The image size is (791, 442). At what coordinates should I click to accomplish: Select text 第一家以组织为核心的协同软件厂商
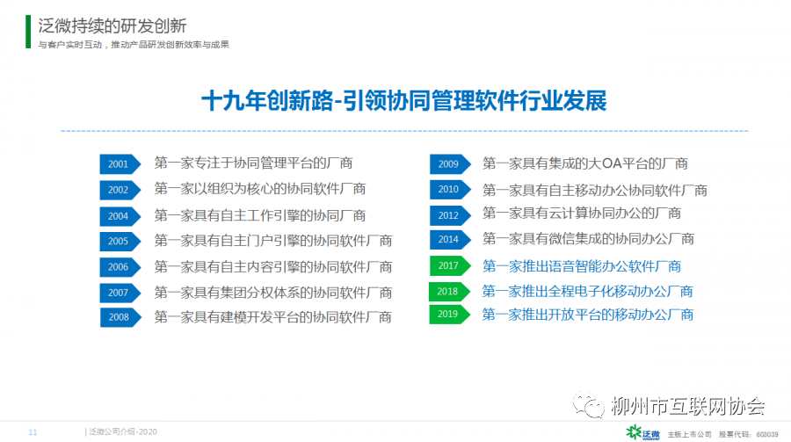click(260, 189)
